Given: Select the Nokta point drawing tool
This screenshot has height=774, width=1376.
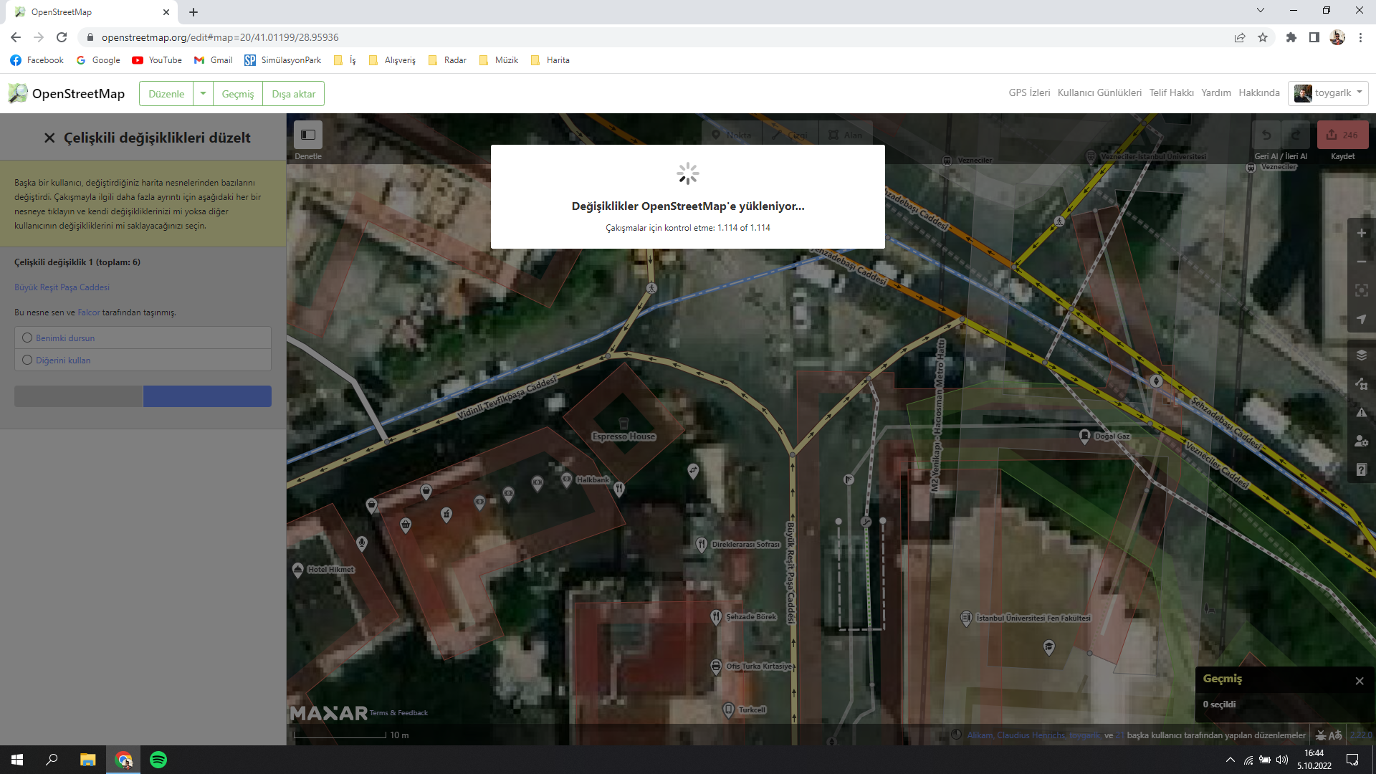Looking at the screenshot, I should tap(731, 134).
